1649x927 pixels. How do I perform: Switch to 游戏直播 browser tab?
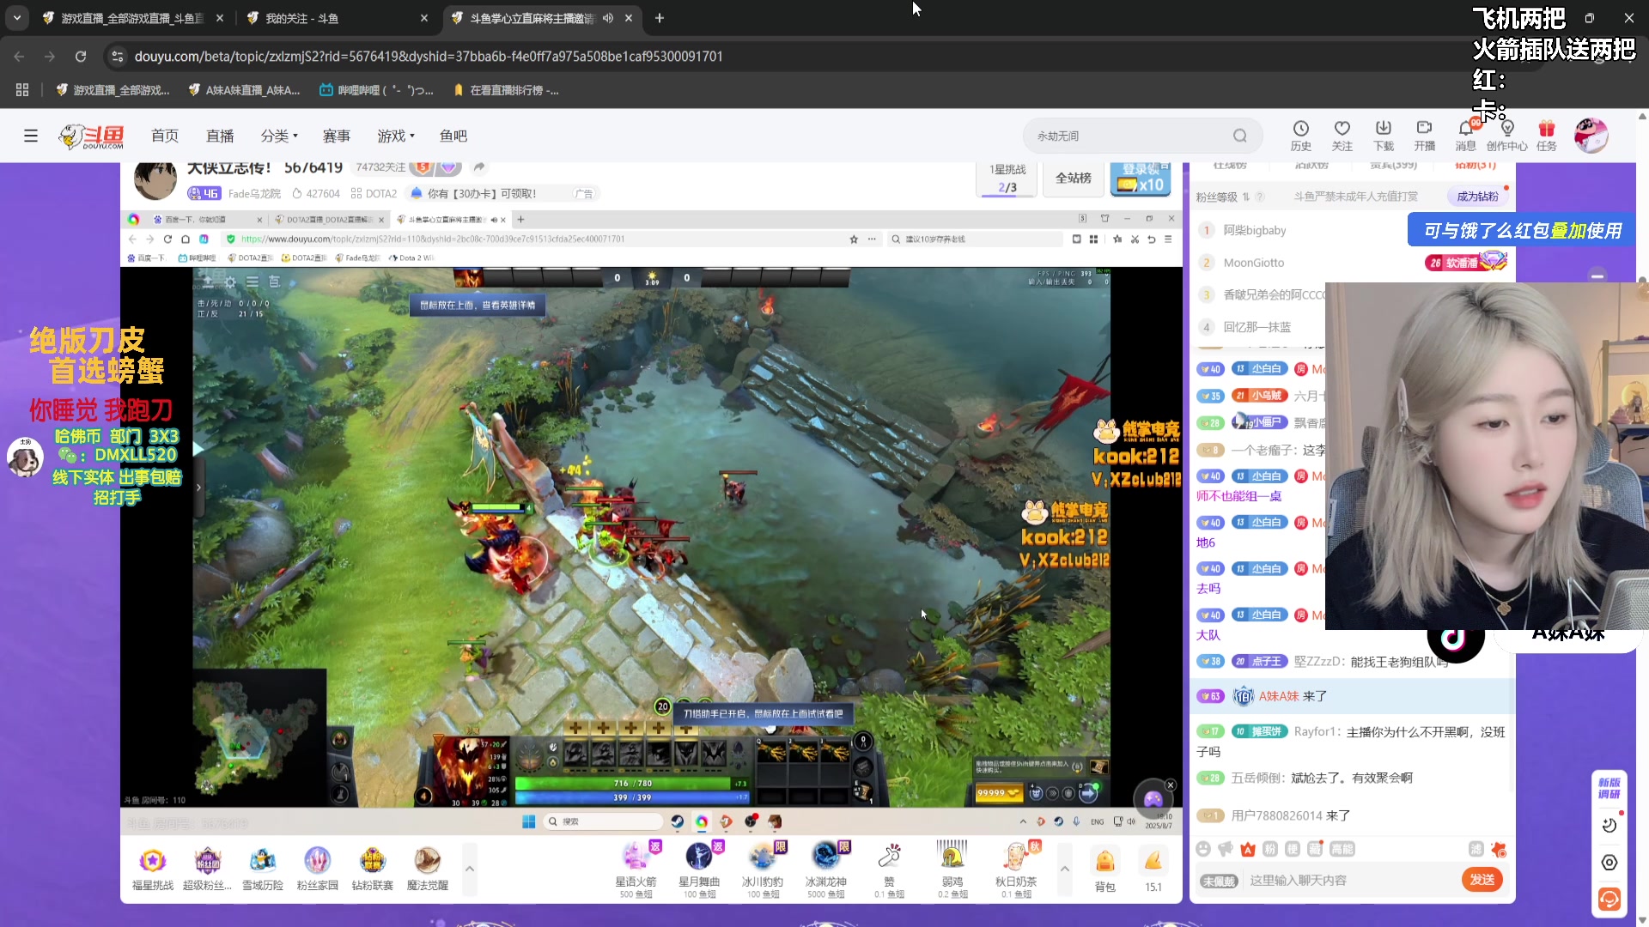[132, 17]
